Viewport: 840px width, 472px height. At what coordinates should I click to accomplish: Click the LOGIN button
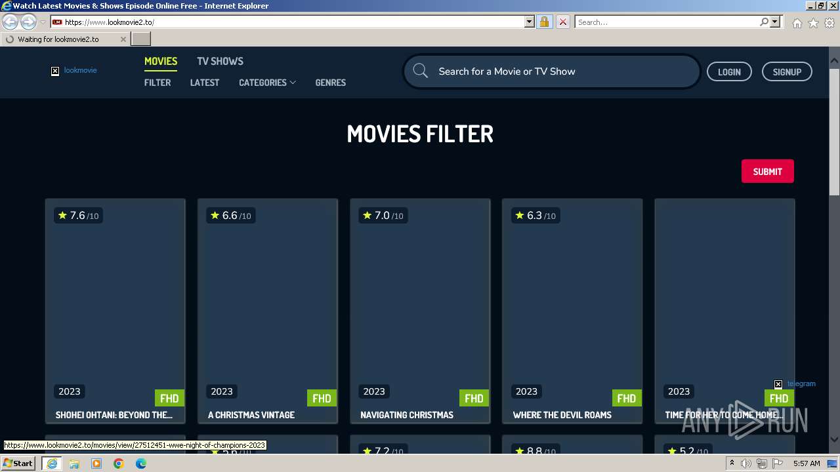pos(729,71)
